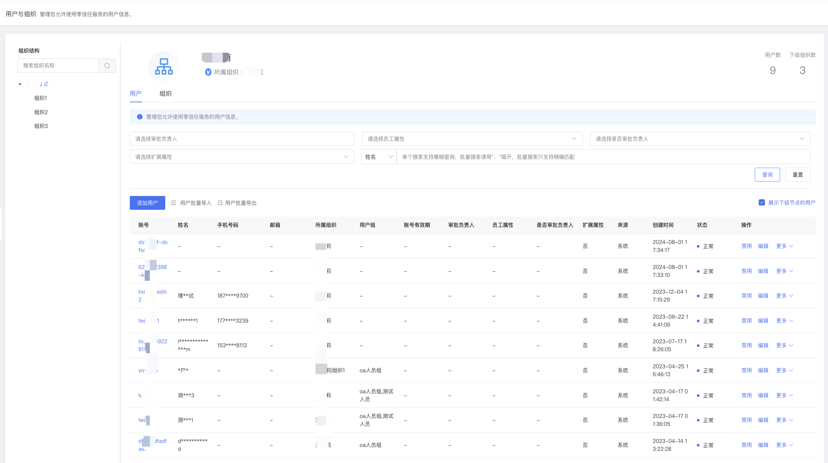
Task: Click 编辑 for the 2023-04-14 row
Action: 763,445
